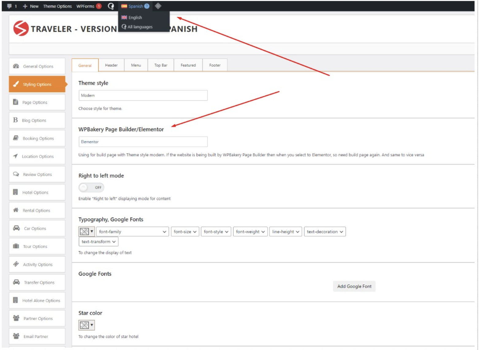Open the font-family dropdown
This screenshot has width=480, height=350.
click(x=133, y=232)
